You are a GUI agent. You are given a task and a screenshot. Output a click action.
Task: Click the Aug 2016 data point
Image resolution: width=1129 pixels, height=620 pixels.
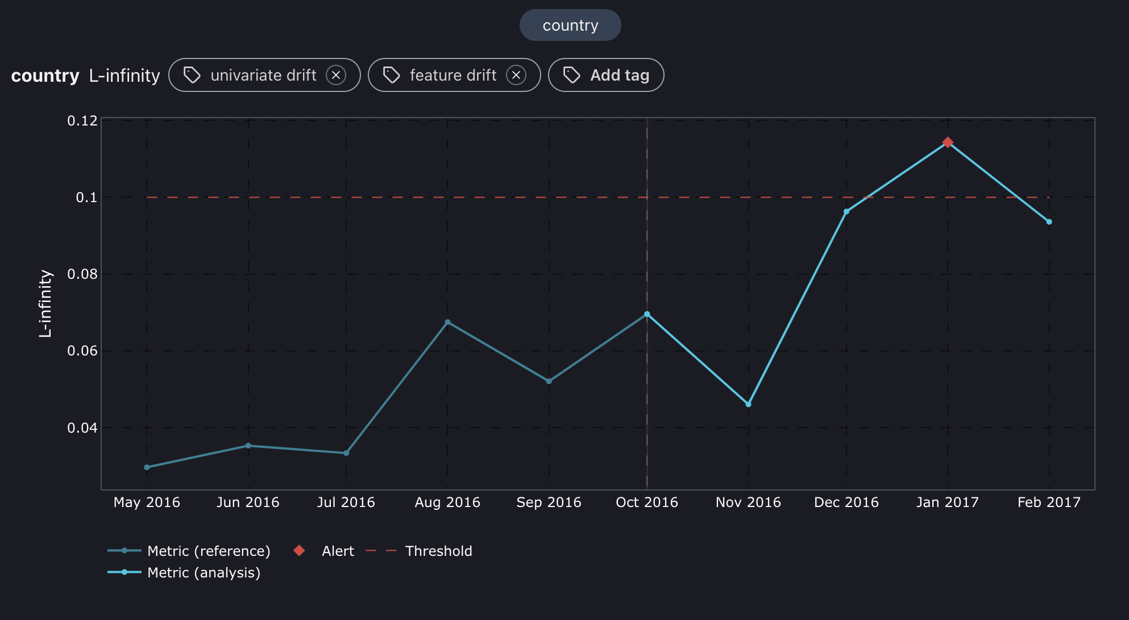tap(447, 322)
